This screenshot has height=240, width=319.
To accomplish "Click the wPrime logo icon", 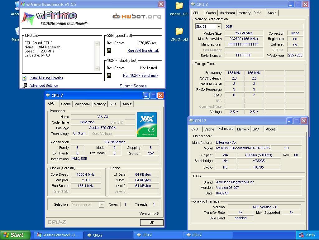I will 28,18.
